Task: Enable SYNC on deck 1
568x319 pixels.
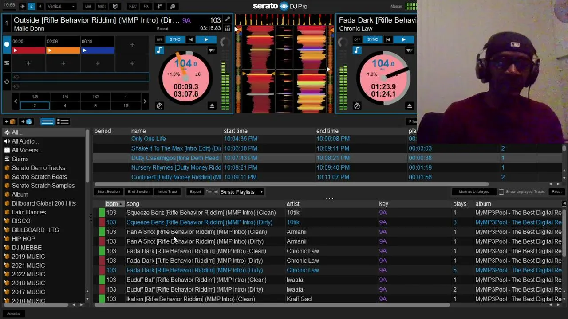Action: click(x=175, y=39)
